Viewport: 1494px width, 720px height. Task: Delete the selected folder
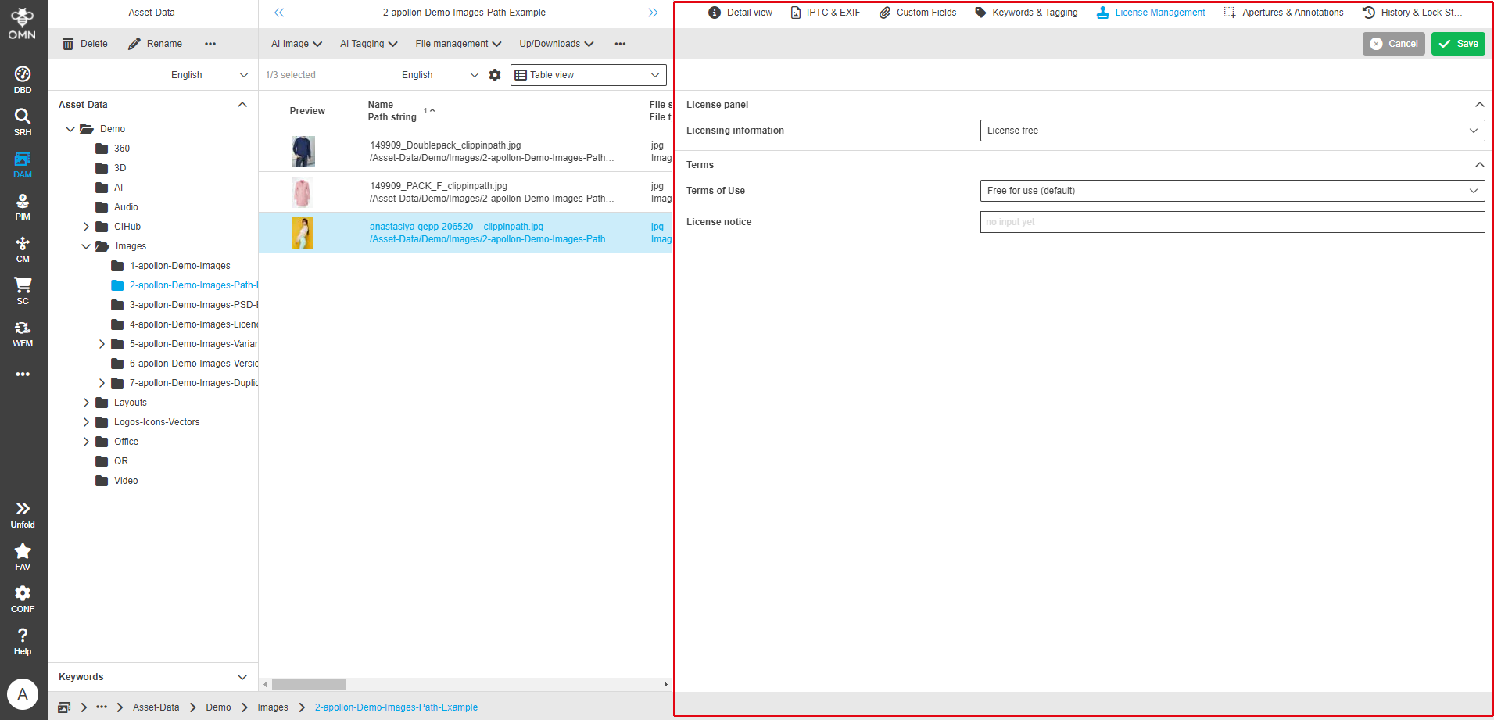pos(85,44)
